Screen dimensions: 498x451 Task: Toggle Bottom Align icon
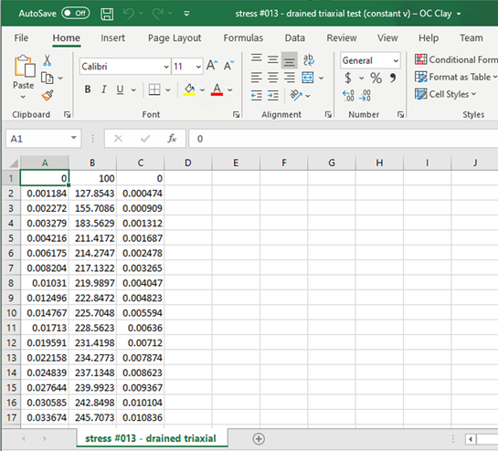[x=289, y=60]
